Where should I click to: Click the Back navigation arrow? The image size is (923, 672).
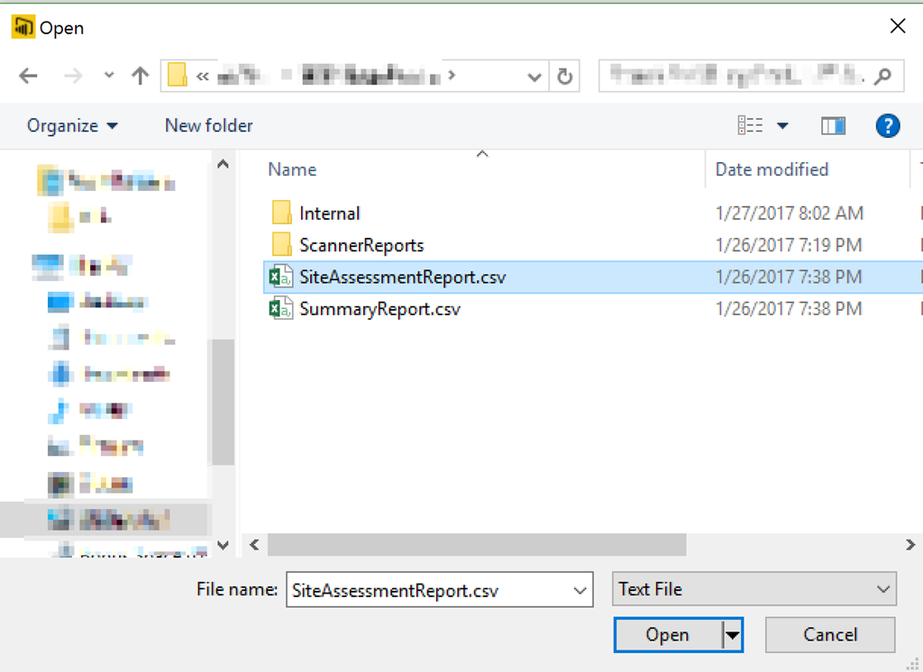28,76
